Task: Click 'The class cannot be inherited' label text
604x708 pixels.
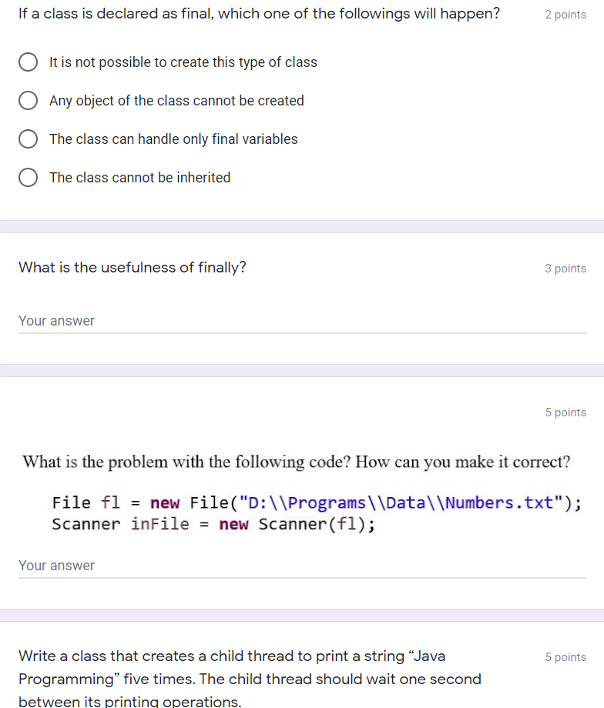Action: tap(139, 178)
